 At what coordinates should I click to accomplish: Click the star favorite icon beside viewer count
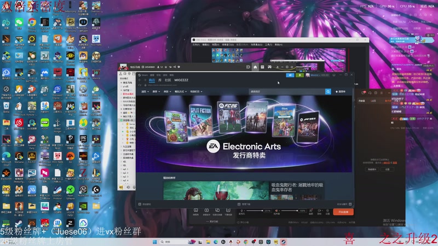[x=166, y=67]
